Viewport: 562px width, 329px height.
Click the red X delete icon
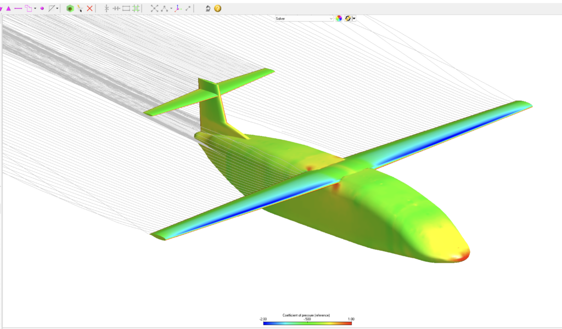[x=89, y=8]
